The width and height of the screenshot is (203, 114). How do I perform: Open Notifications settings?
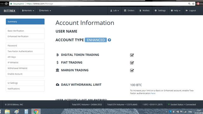(x=25, y=89)
